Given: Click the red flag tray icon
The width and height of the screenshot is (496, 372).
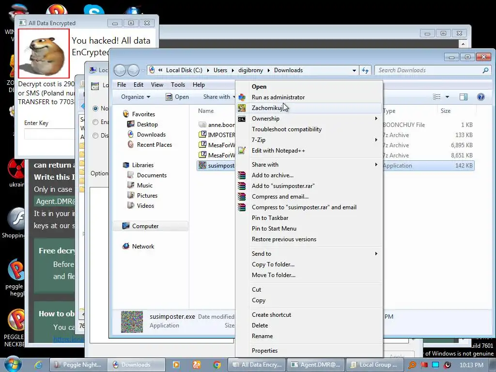Looking at the screenshot, I should 424,365.
